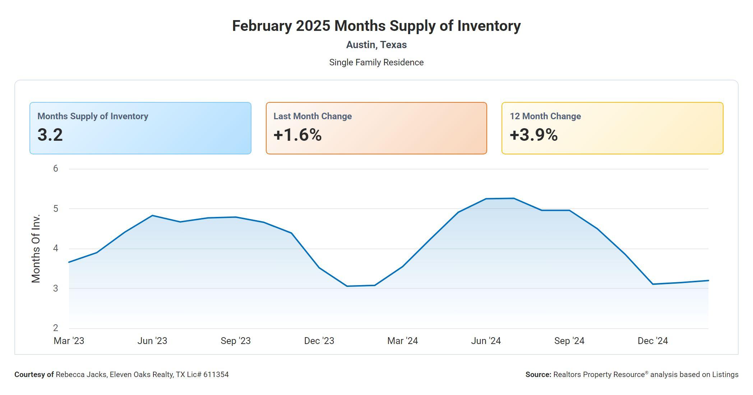
Task: Click the Dec '23 axis label
Action: [319, 341]
